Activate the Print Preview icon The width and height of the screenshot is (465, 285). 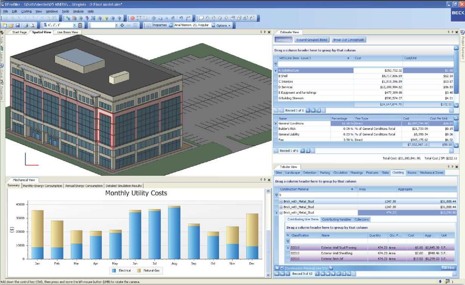tap(33, 25)
